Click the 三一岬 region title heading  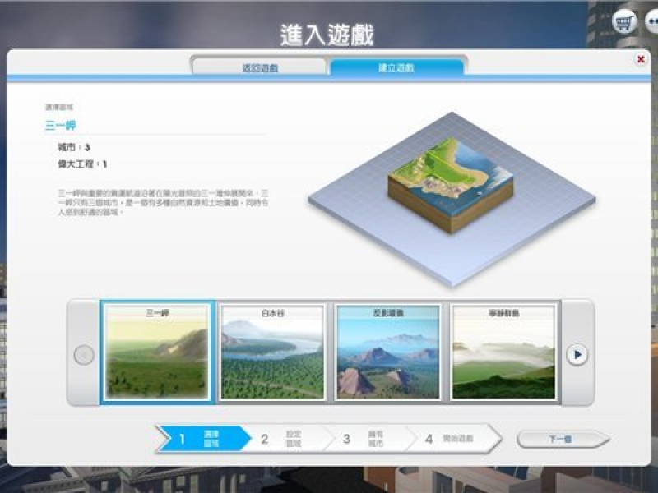pyautogui.click(x=61, y=125)
